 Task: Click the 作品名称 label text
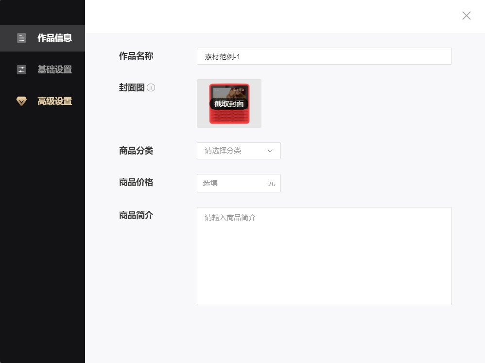pos(136,56)
